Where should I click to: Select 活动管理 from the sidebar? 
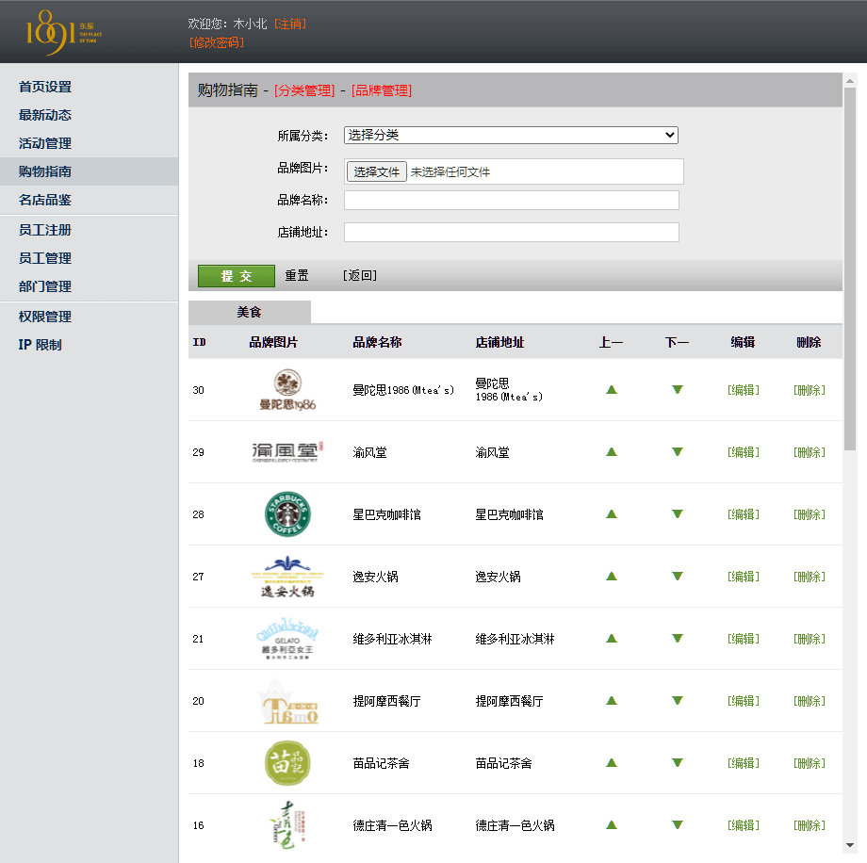click(x=45, y=143)
